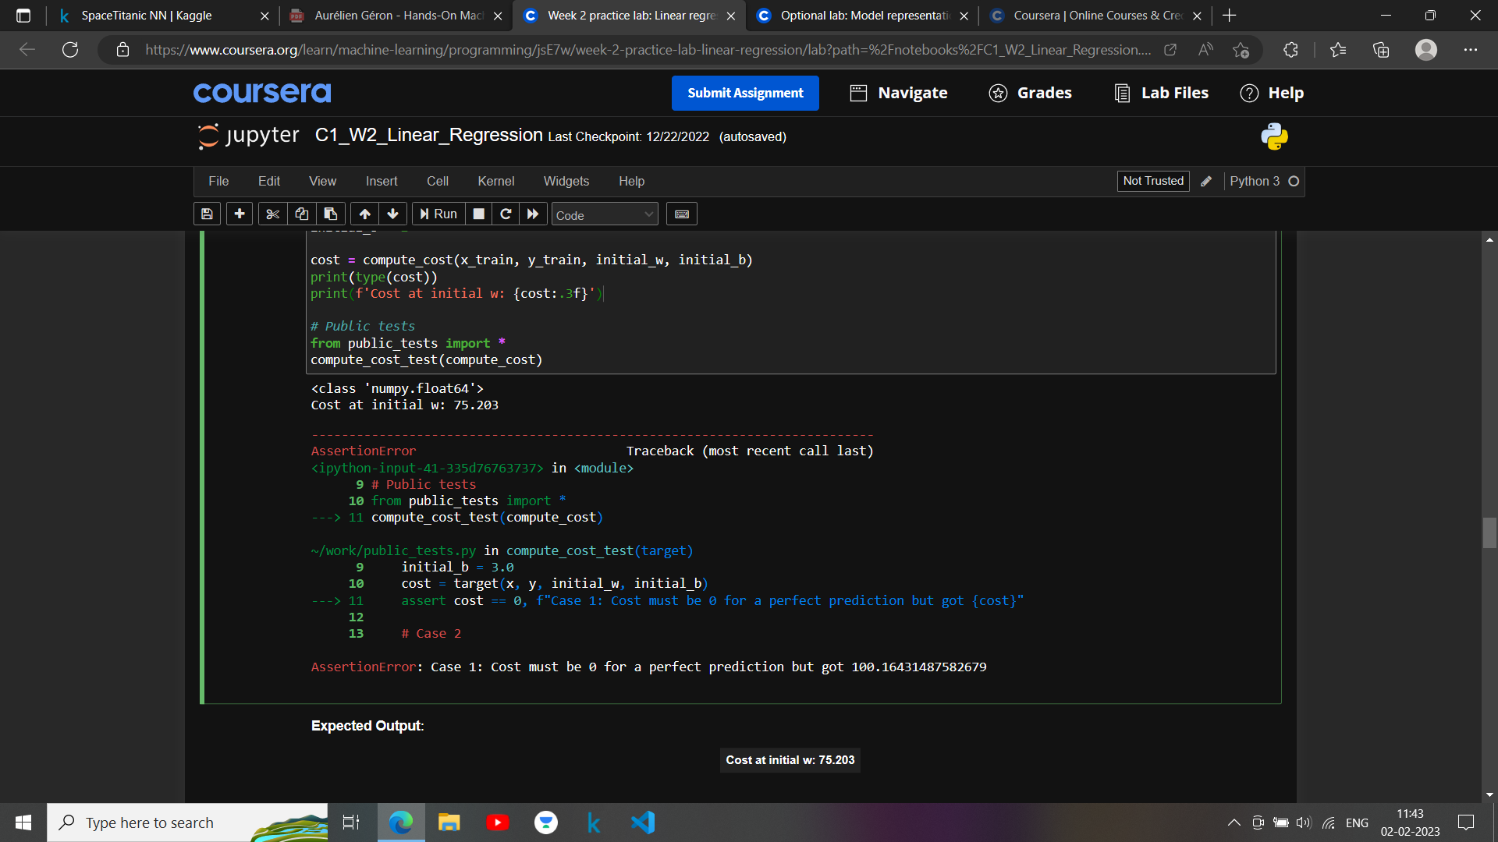Open the Kernel menu
This screenshot has height=842, width=1498.
coord(495,181)
